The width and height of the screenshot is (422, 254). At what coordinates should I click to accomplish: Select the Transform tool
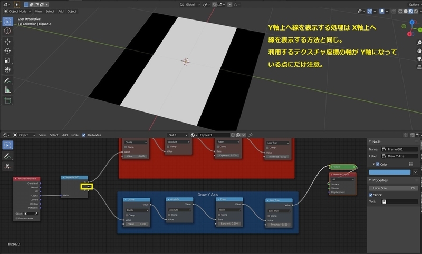[7, 70]
